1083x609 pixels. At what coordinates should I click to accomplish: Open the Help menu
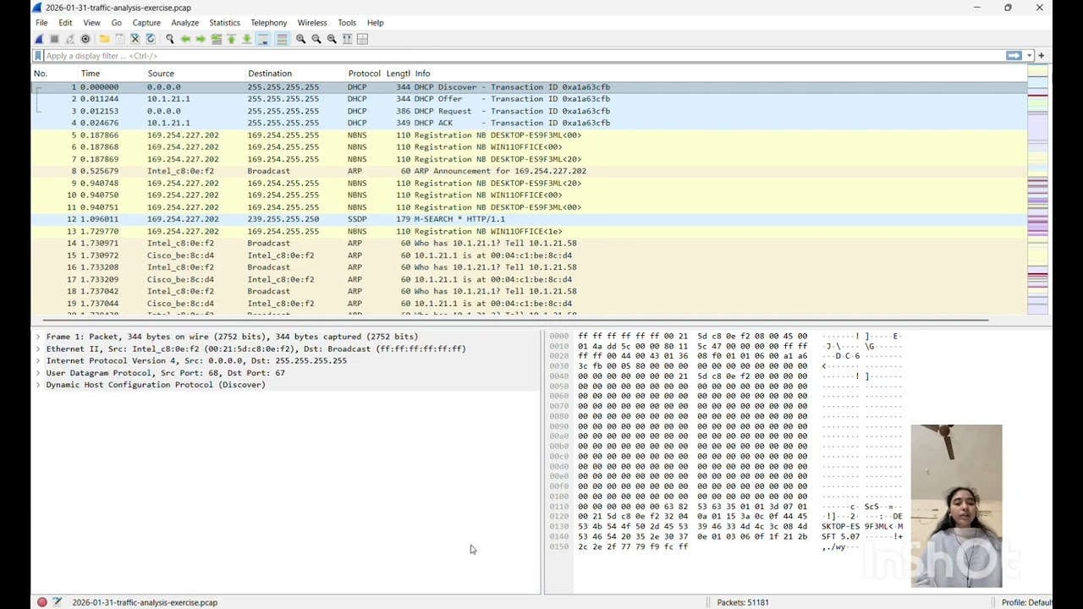(375, 23)
